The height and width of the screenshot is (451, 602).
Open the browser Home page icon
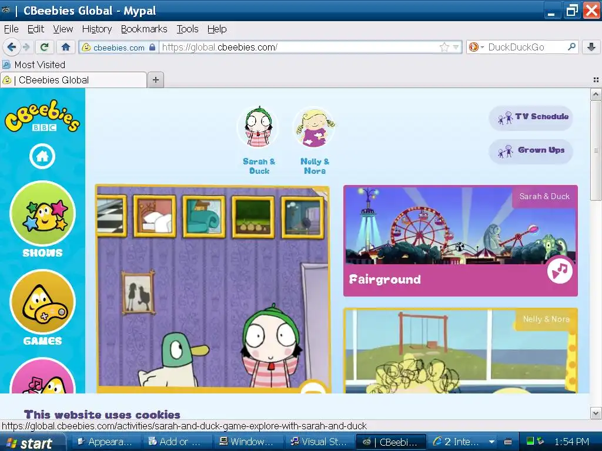pyautogui.click(x=66, y=47)
